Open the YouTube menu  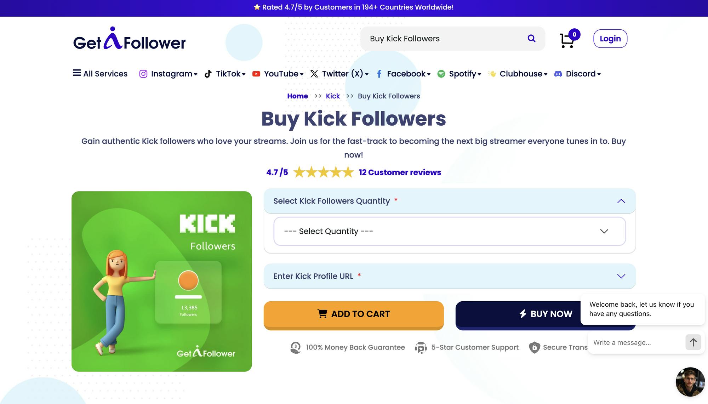coord(278,74)
